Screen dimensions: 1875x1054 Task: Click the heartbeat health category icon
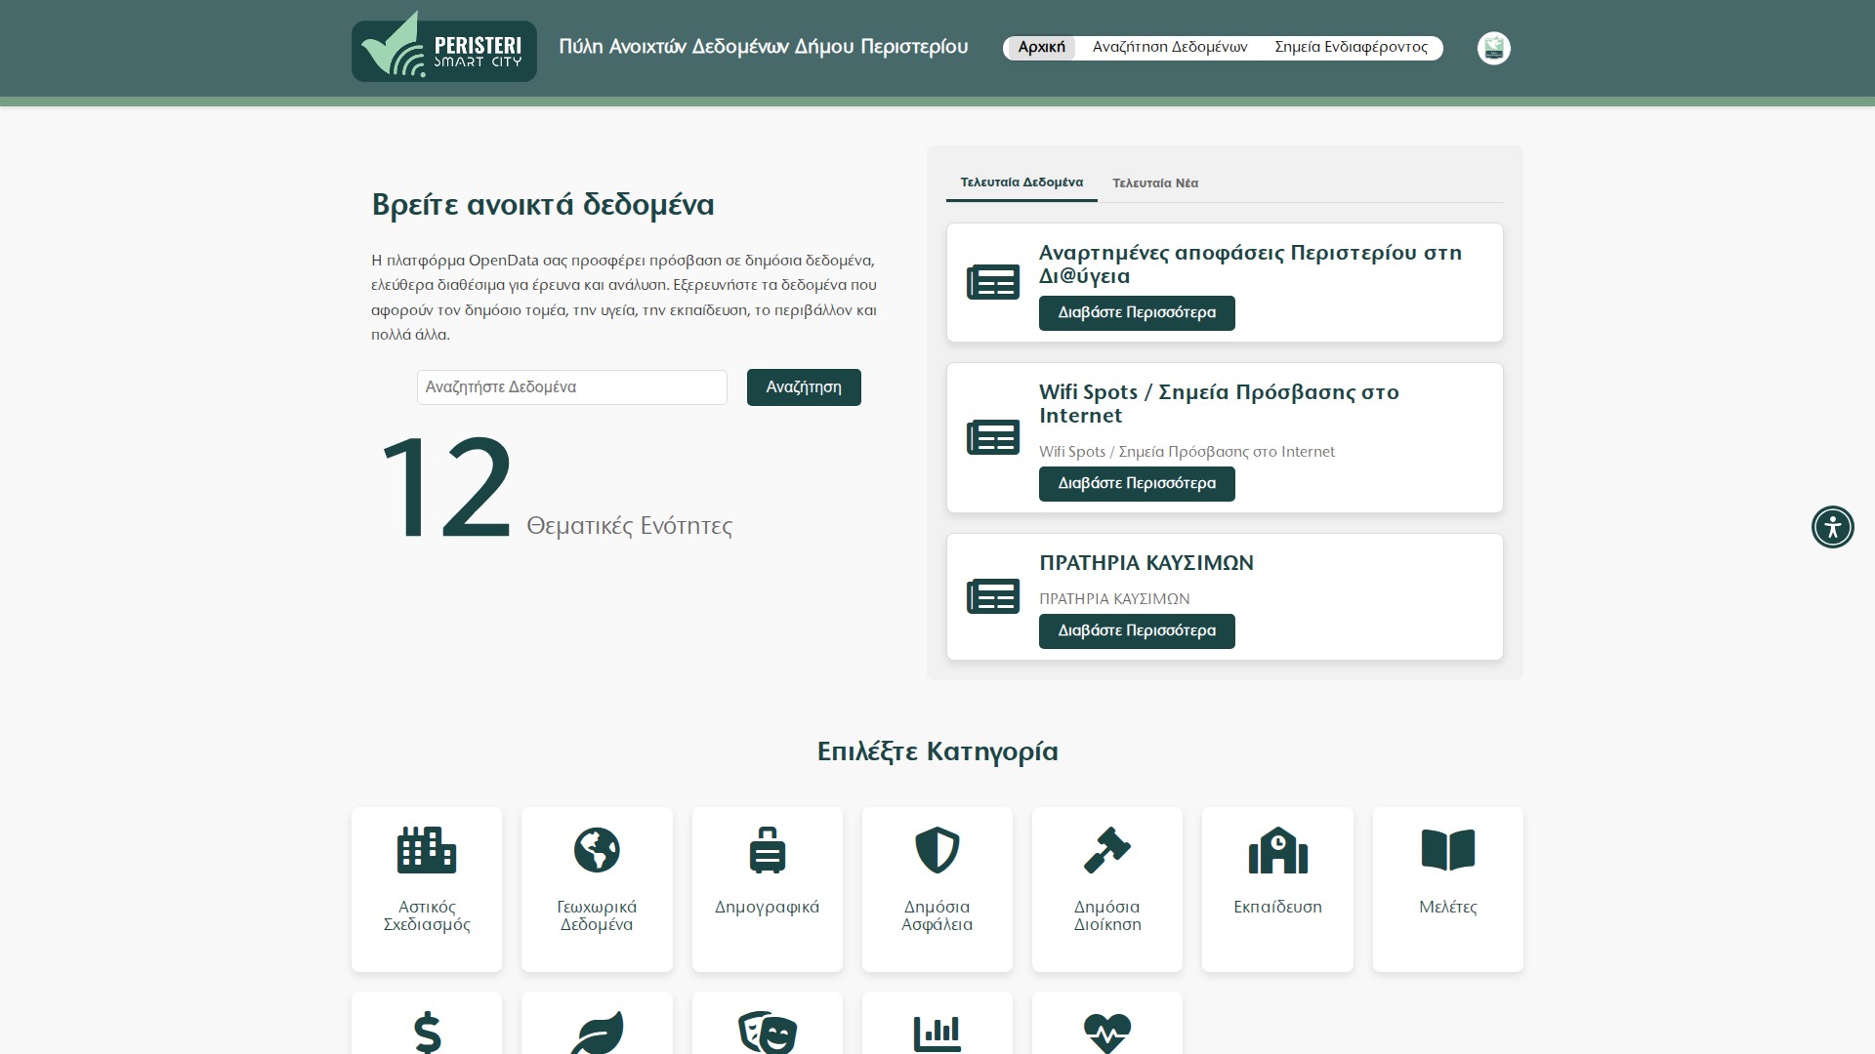[x=1106, y=1032]
